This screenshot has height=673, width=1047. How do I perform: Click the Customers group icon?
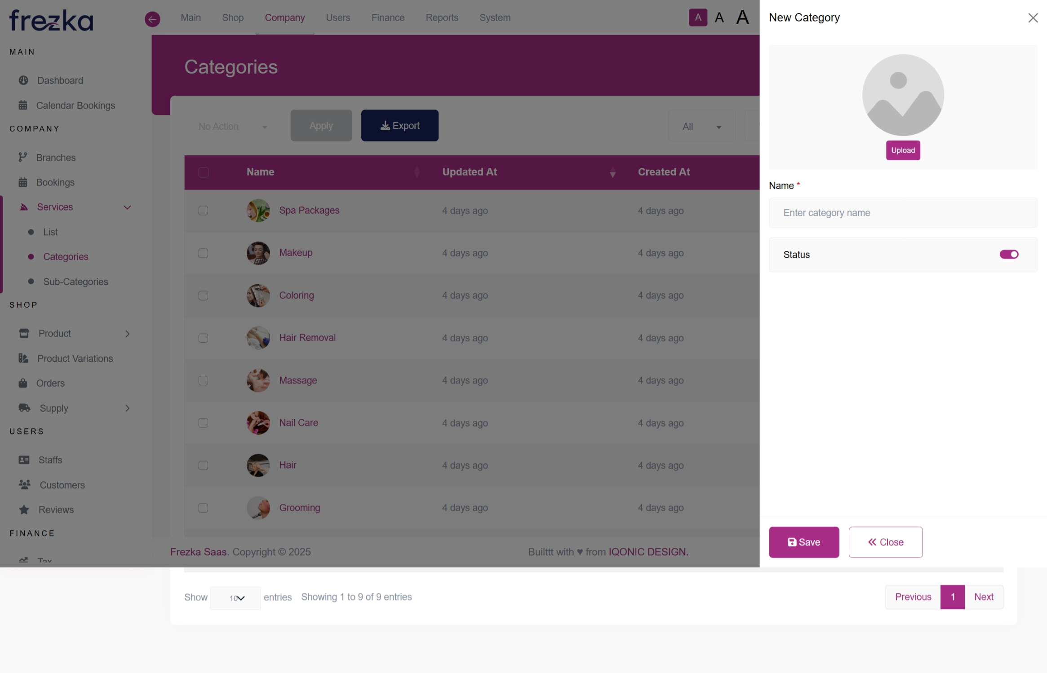click(24, 485)
